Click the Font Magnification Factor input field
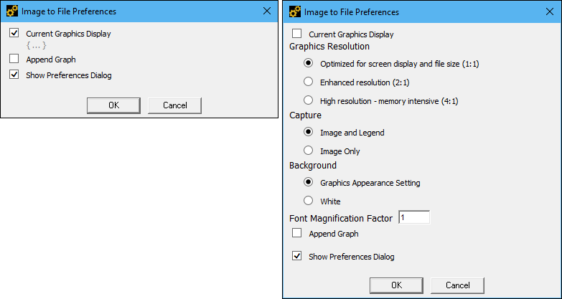This screenshot has height=299, width=562. tap(414, 217)
